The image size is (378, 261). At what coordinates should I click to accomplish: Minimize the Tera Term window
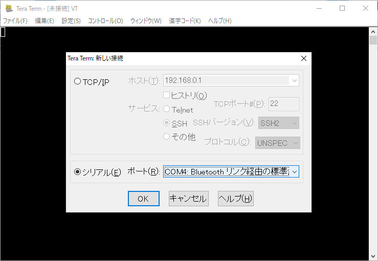click(319, 8)
